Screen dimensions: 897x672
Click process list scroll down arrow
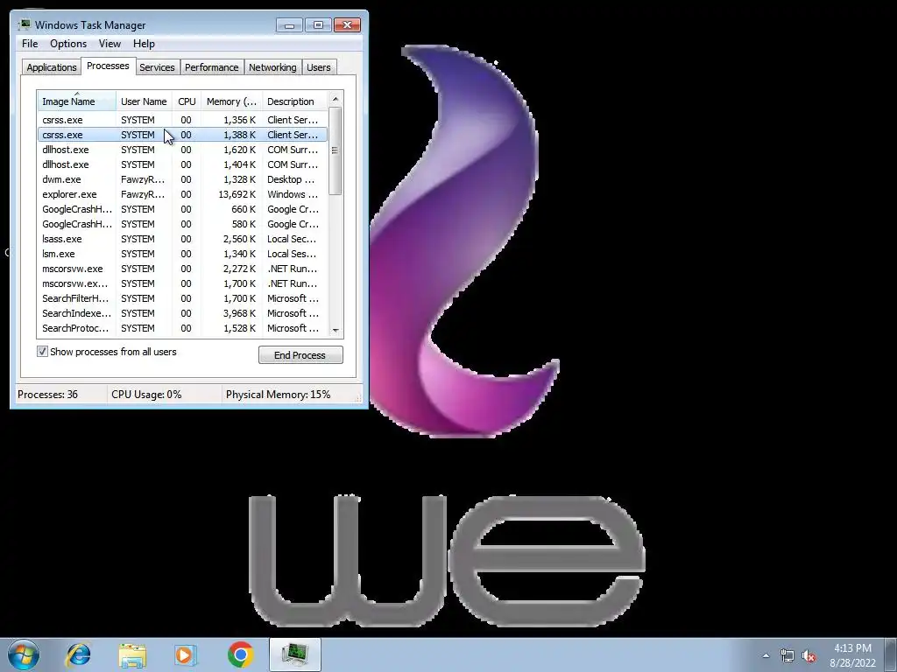click(x=335, y=330)
